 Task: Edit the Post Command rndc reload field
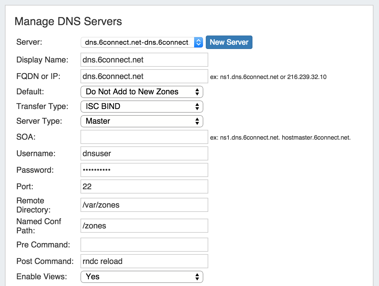[144, 261]
